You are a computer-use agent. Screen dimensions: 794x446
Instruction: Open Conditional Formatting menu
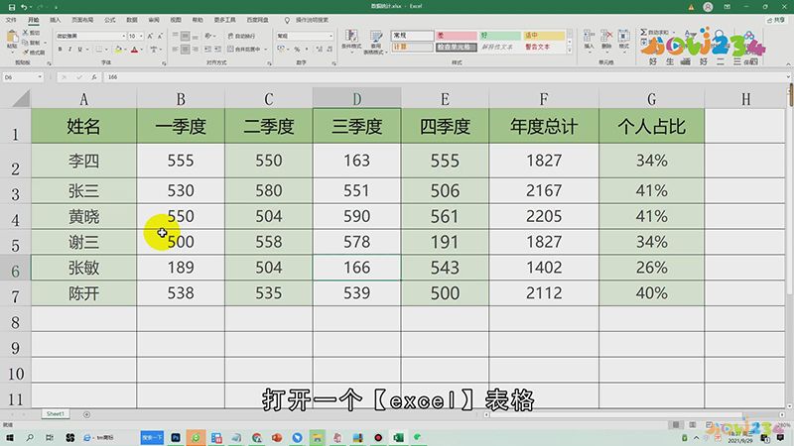(351, 41)
